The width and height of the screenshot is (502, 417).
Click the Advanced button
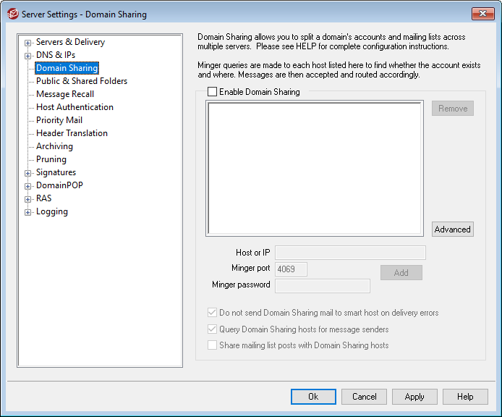(452, 229)
